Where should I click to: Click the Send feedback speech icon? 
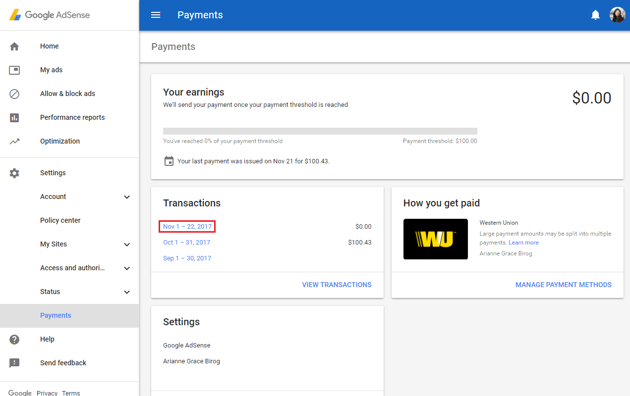point(14,363)
